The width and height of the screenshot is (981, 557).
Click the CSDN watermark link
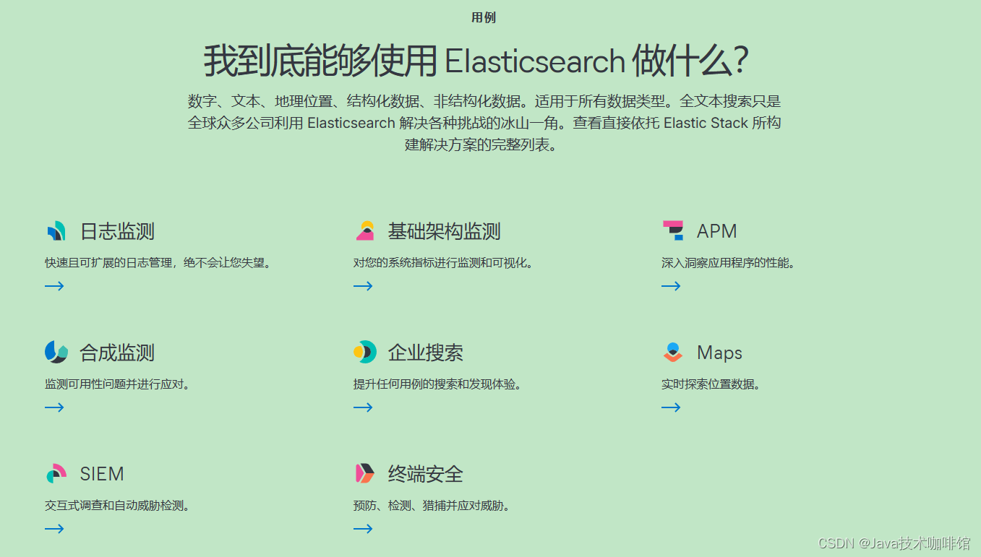(x=896, y=543)
